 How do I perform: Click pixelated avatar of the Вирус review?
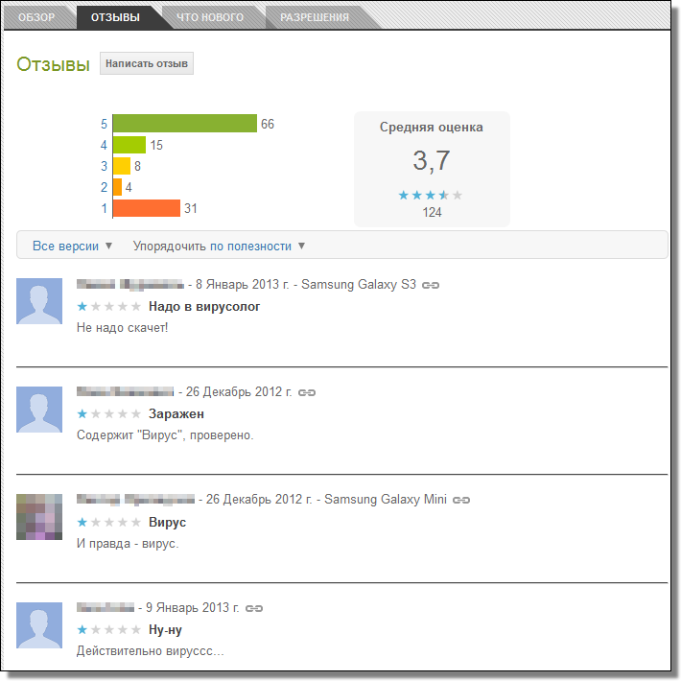click(x=39, y=517)
